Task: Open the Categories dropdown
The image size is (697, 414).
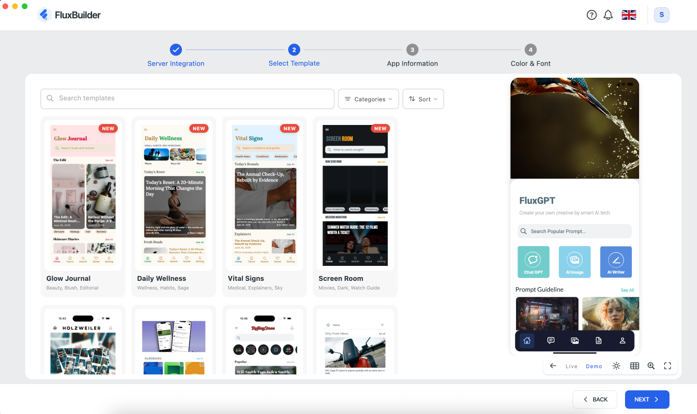Action: point(369,99)
